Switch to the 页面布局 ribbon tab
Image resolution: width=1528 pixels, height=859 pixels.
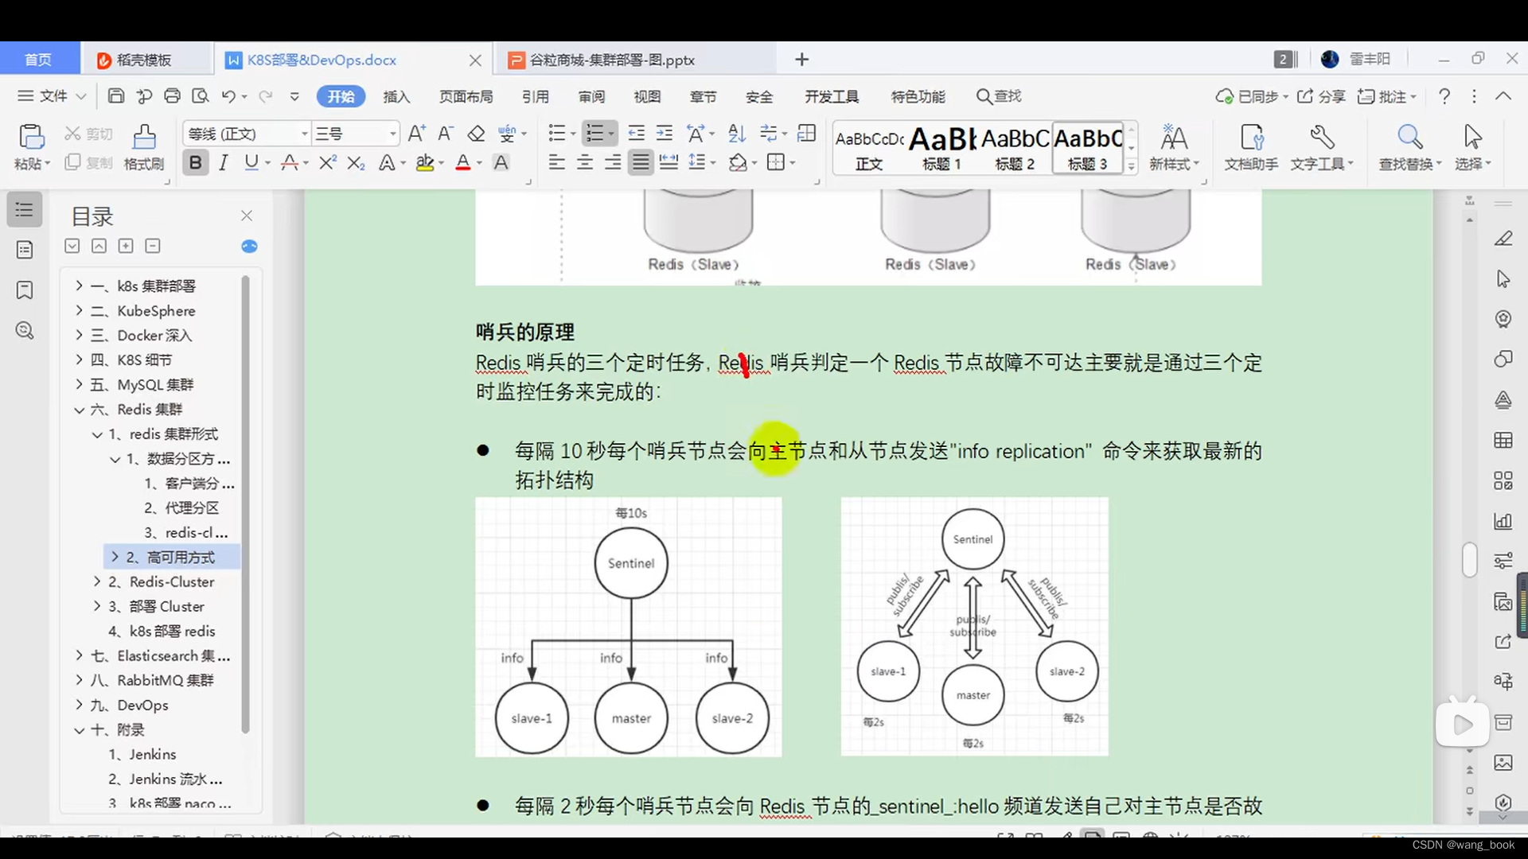point(466,96)
